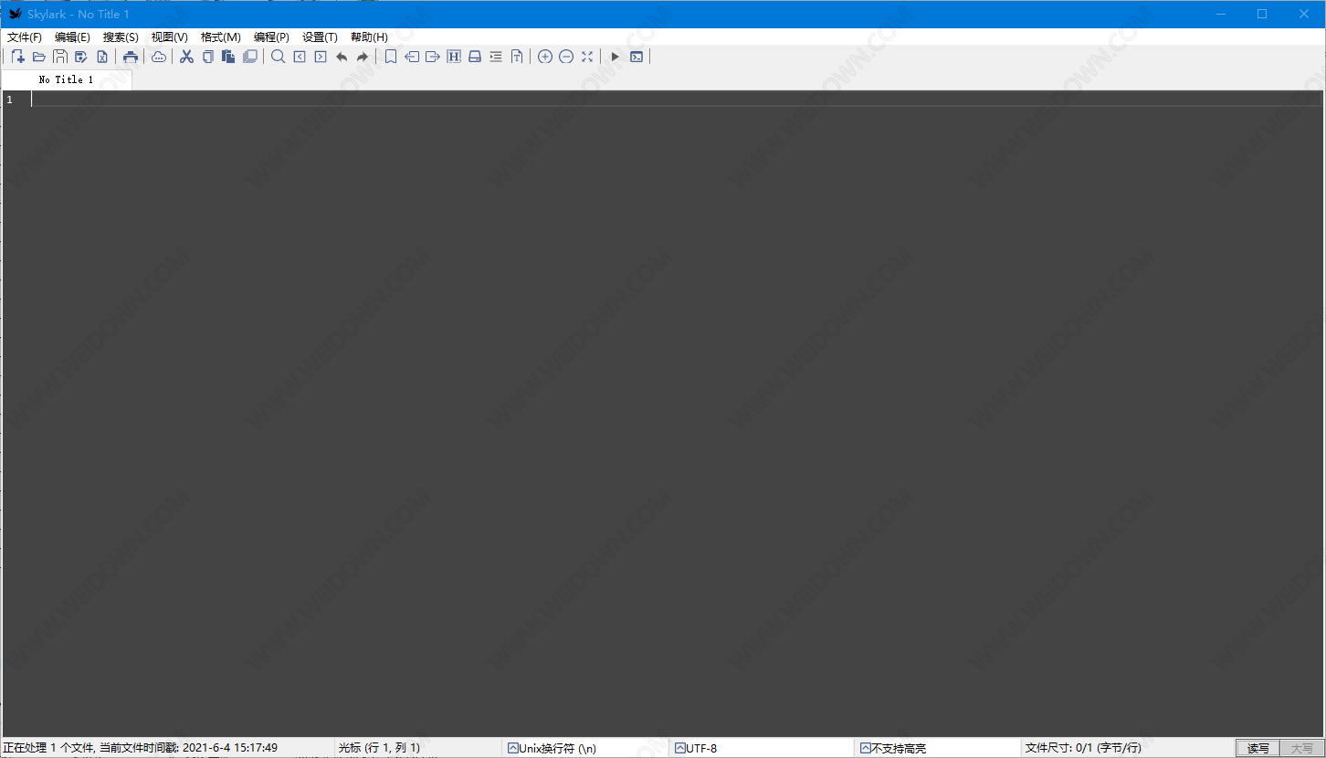
Task: Click the bookmark icon
Action: click(391, 57)
